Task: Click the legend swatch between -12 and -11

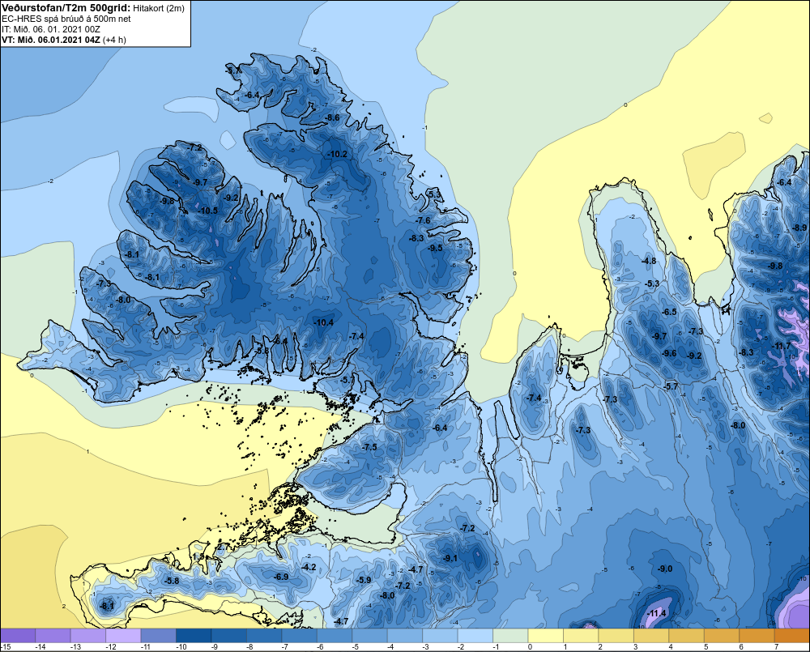Action: coord(123,636)
